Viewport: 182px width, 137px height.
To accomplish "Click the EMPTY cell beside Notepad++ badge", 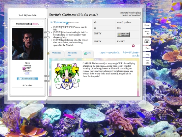I will 104,35.
